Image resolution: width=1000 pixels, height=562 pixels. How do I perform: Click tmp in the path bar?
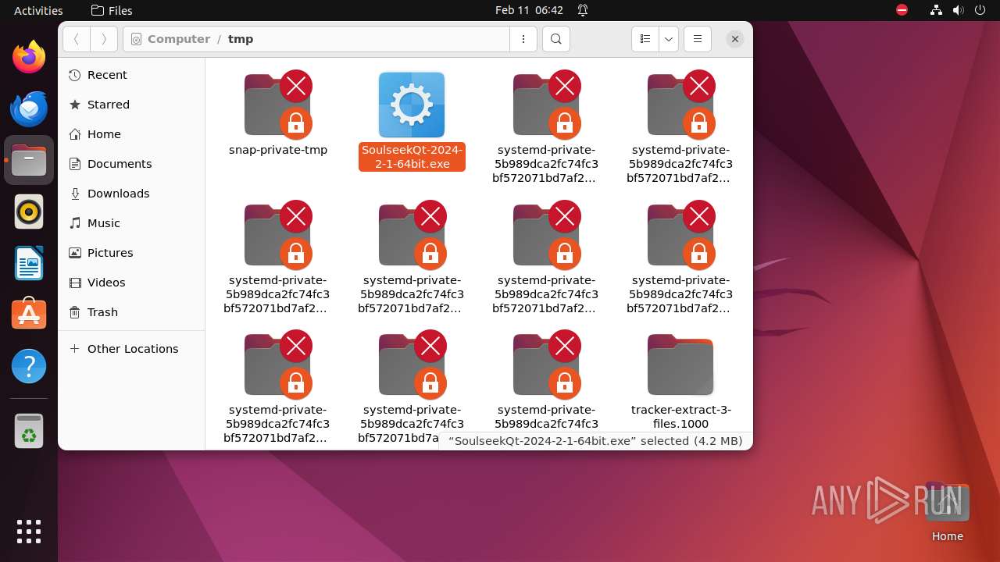point(241,39)
